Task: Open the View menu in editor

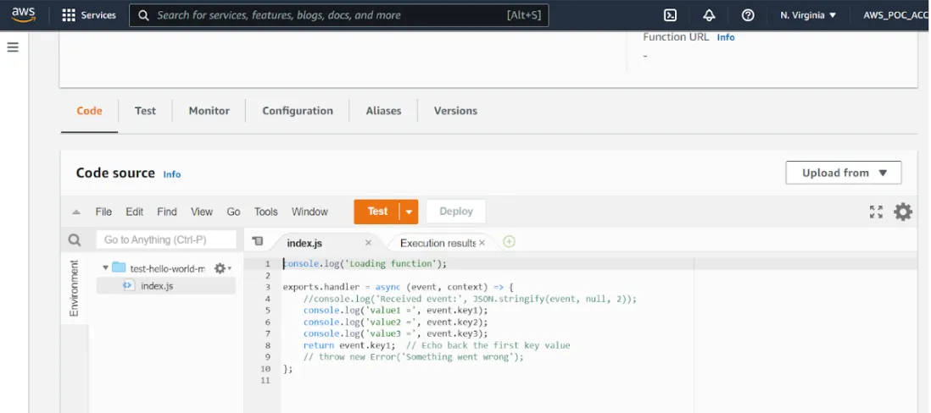Action: coord(201,212)
